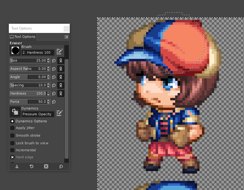
Task: Enable Lock brush to view
Action: [12, 143]
